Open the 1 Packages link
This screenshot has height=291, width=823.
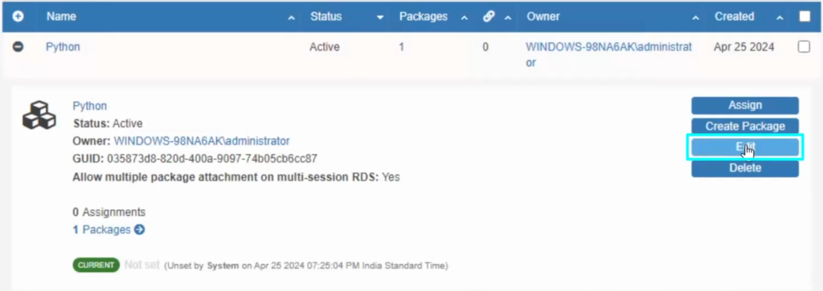coord(102,230)
